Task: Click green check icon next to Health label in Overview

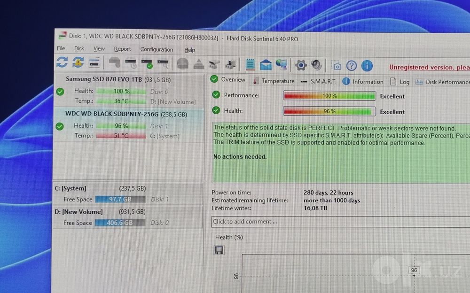Action: pyautogui.click(x=216, y=110)
